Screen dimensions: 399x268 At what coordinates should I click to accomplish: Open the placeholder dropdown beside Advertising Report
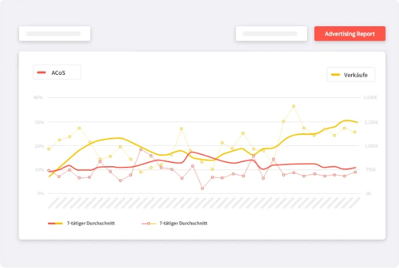click(x=271, y=33)
